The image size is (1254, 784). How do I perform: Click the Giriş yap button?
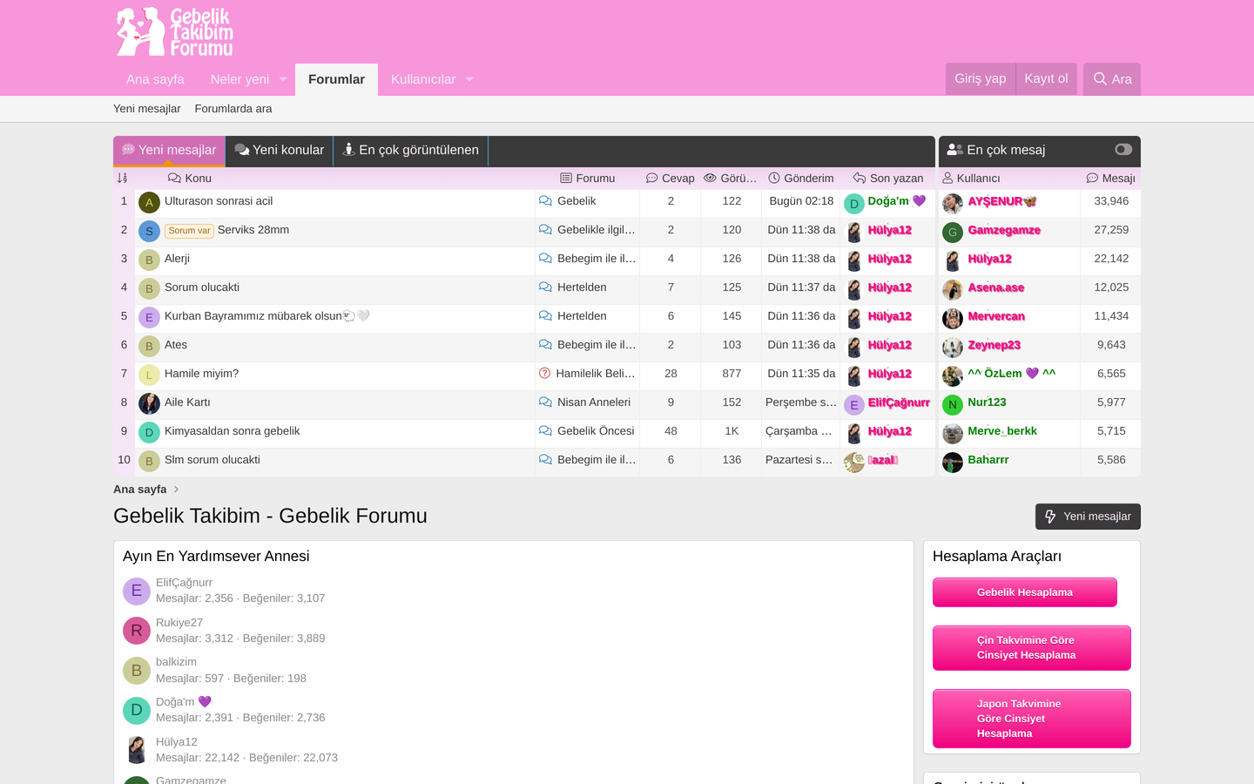[x=981, y=78]
